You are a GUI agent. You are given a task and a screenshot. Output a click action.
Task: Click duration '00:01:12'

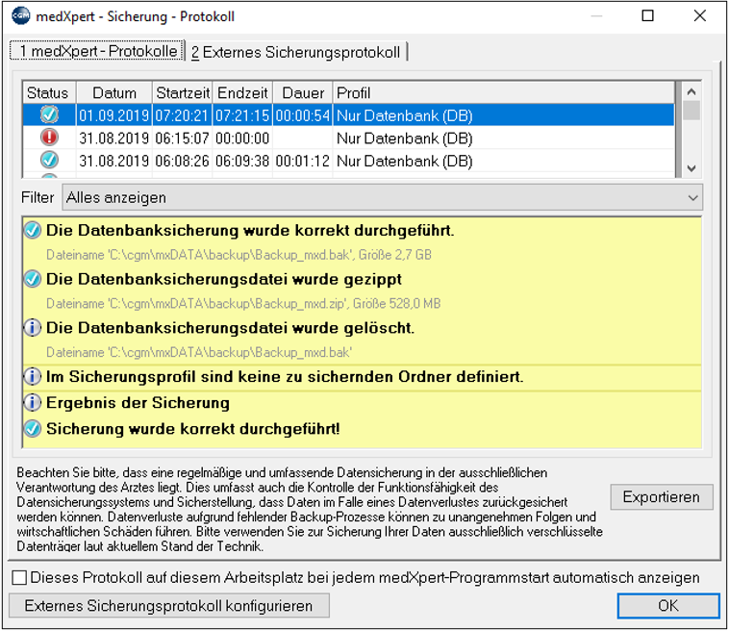[302, 161]
